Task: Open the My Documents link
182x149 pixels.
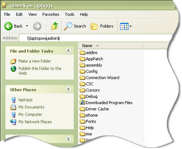Action: [x=31, y=107]
